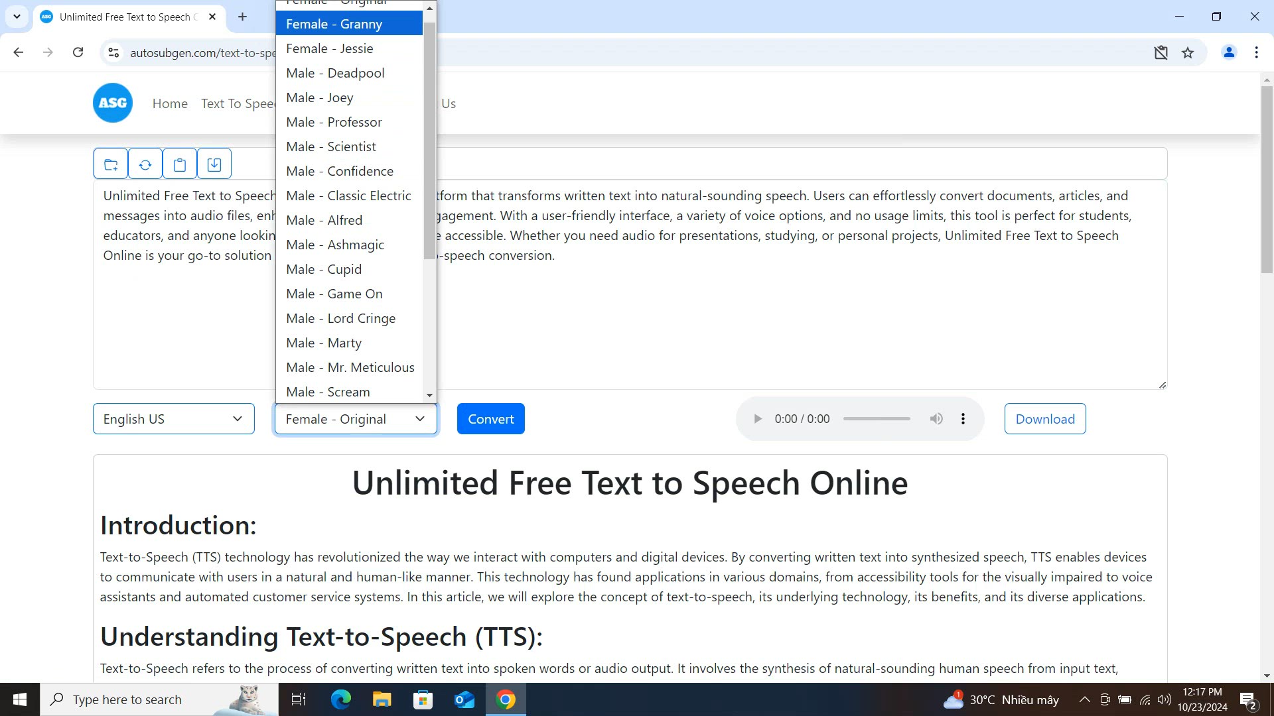Close the Unlimited Free Text to Speech tab

212,17
